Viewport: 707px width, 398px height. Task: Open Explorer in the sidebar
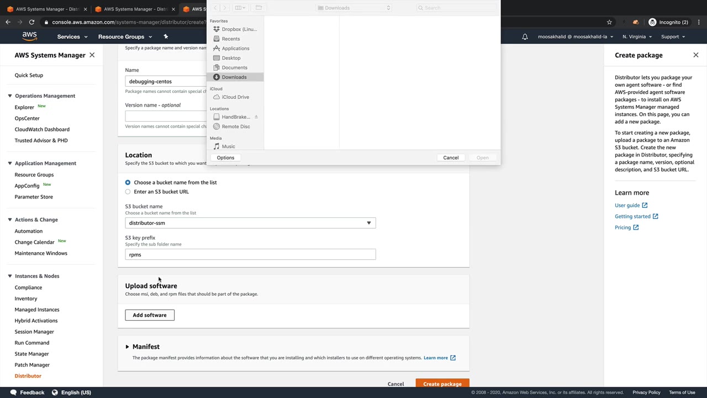24,107
